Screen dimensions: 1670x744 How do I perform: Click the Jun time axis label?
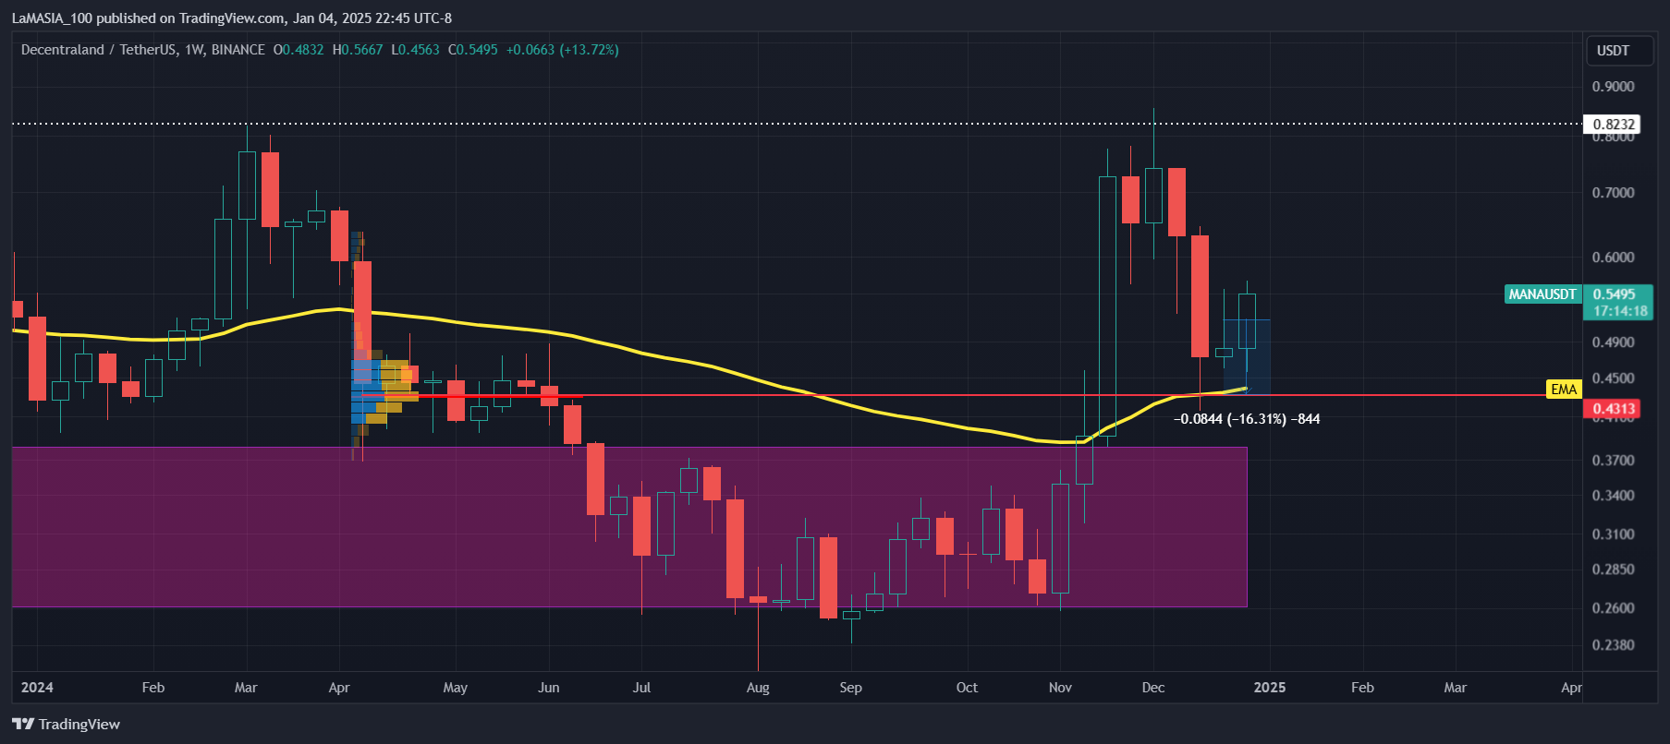(x=549, y=688)
